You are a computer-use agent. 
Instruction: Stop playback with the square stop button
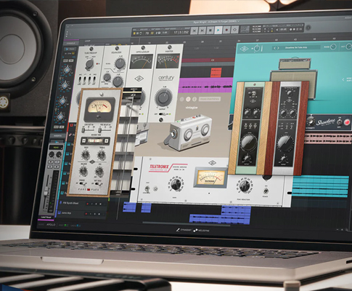pos(210,31)
